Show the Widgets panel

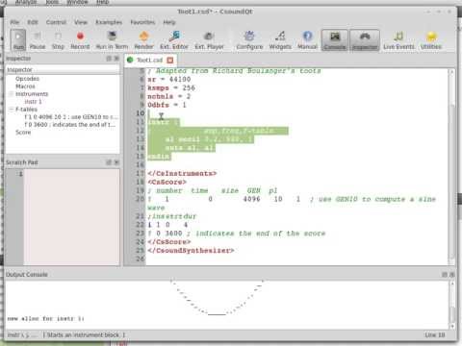(280, 39)
